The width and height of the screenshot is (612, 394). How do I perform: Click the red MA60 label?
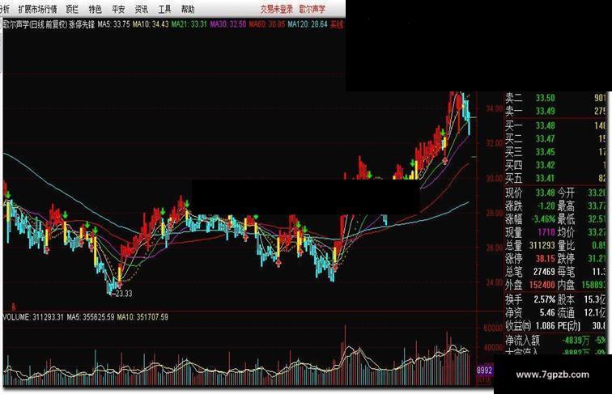coord(267,24)
